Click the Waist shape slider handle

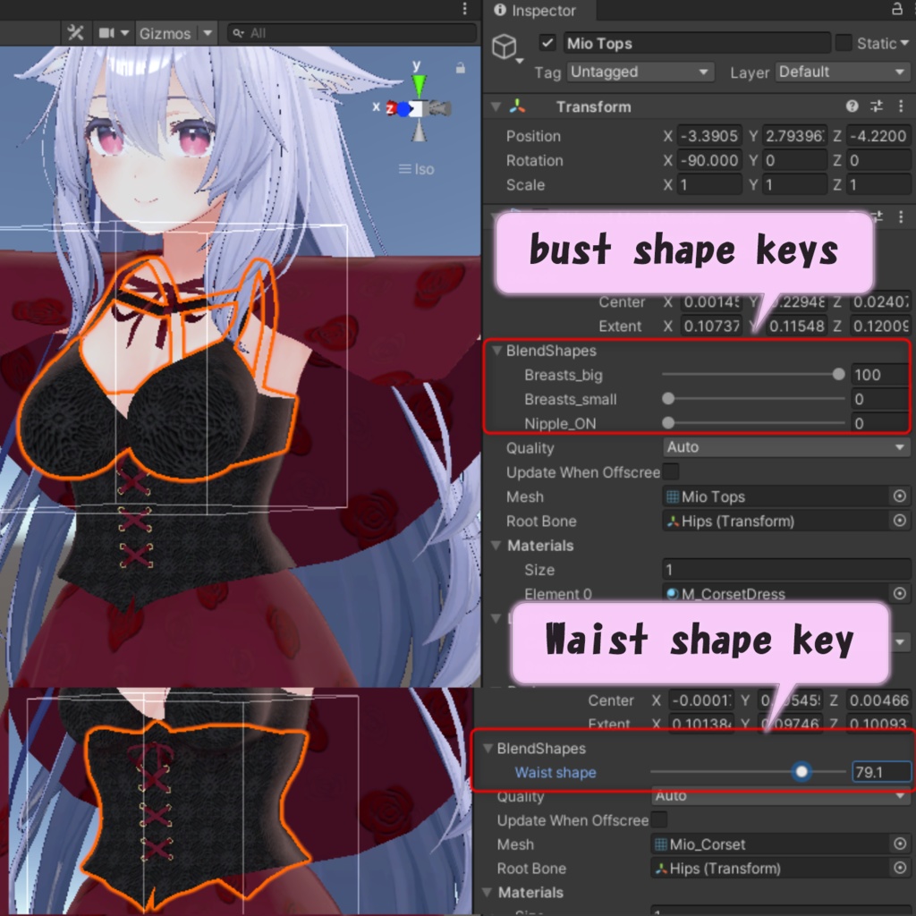pyautogui.click(x=801, y=771)
